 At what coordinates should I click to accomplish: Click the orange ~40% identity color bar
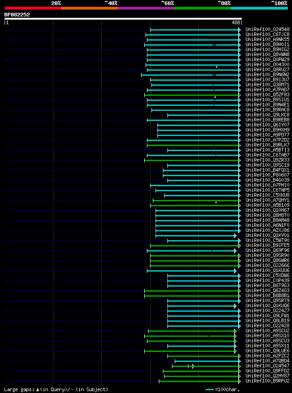tap(89, 8)
